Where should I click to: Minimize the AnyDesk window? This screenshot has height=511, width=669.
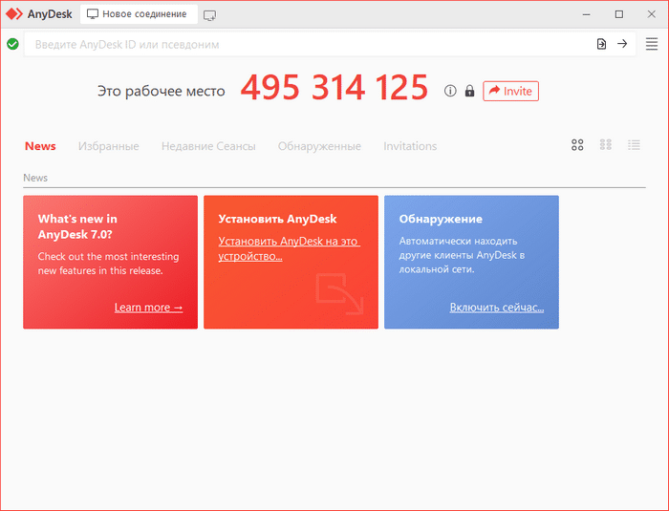tap(587, 14)
